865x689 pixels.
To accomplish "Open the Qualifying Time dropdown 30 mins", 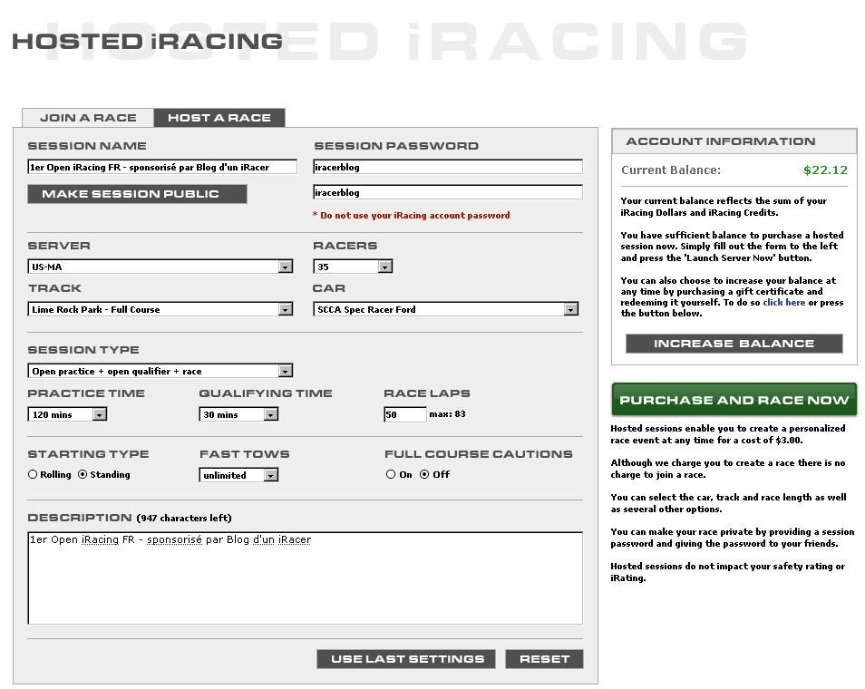I will click(x=238, y=415).
